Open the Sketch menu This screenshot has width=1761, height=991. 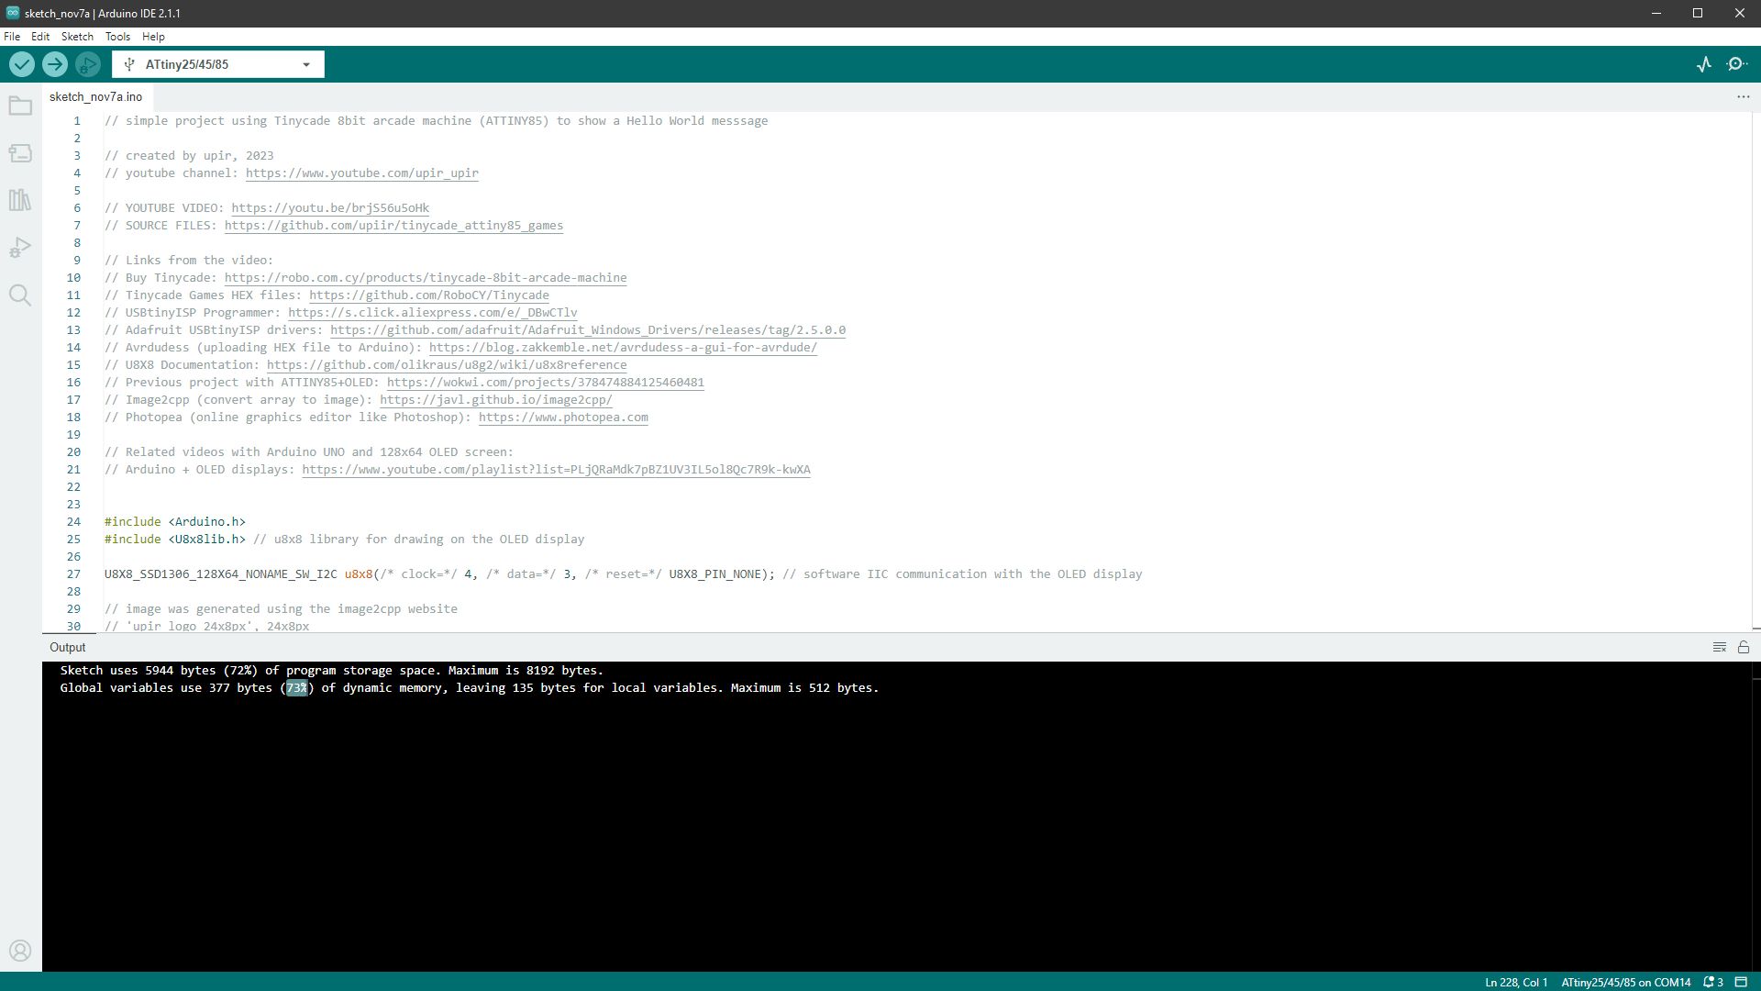click(77, 37)
